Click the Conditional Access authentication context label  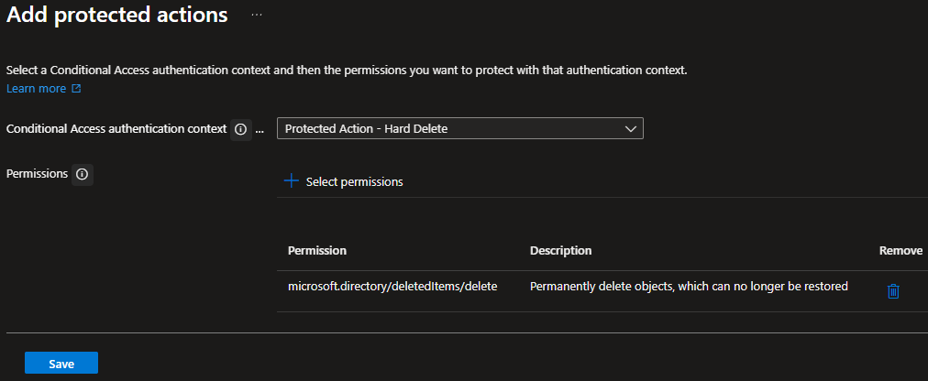(x=116, y=129)
